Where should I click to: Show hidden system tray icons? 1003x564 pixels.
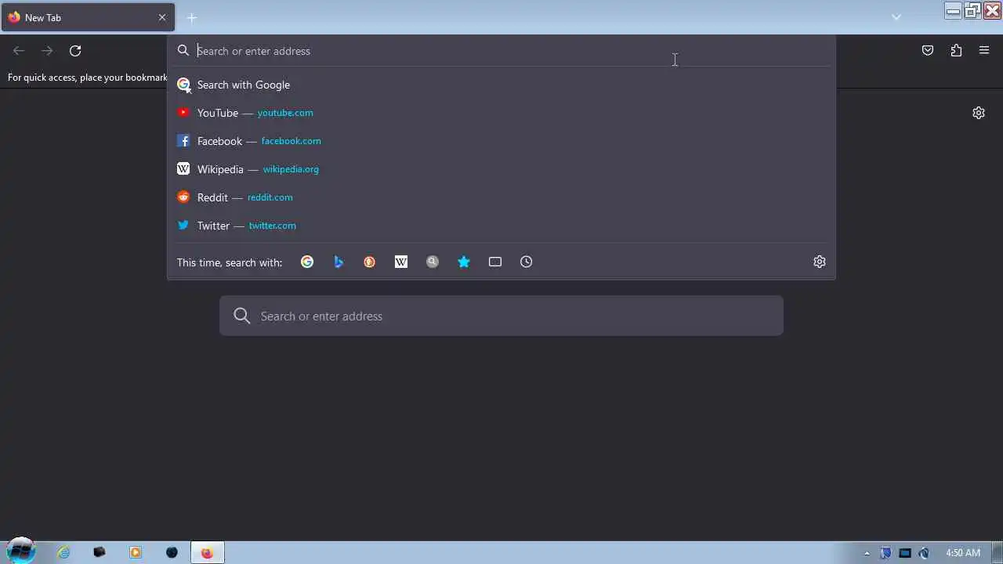point(867,553)
